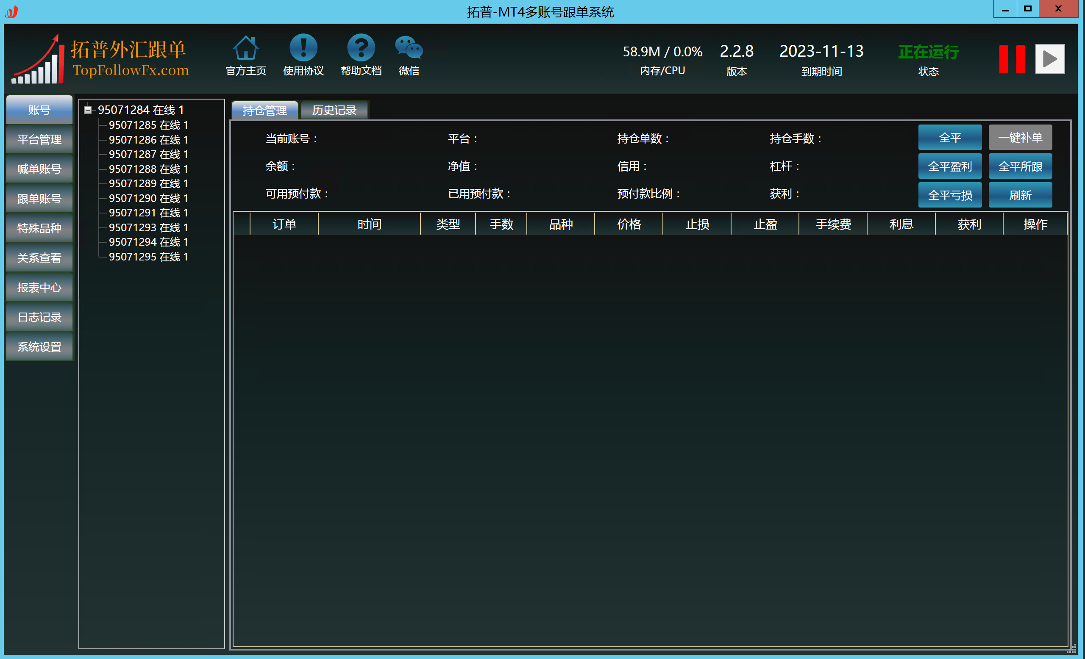Switch to the 历史记录 tab
The width and height of the screenshot is (1085, 659).
(334, 111)
